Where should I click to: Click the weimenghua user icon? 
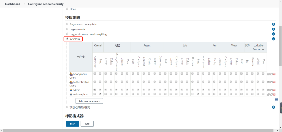click(x=71, y=94)
